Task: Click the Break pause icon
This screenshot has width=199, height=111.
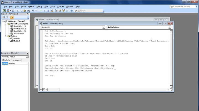Action: (44, 11)
